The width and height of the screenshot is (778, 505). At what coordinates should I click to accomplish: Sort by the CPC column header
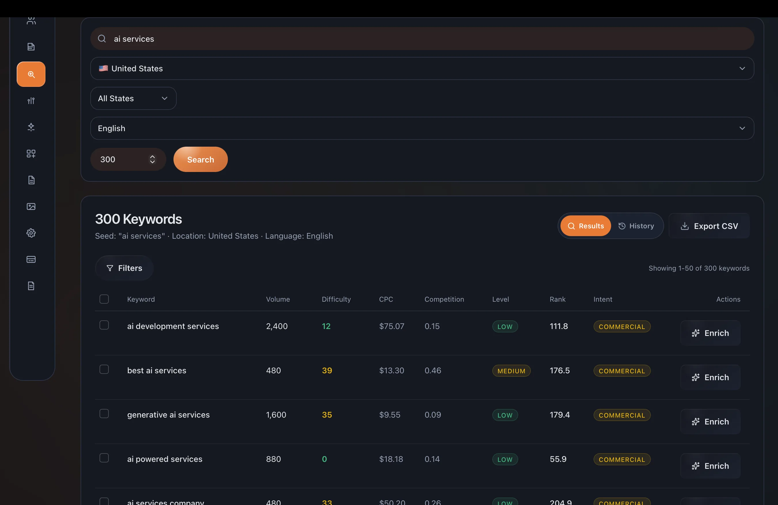point(386,299)
